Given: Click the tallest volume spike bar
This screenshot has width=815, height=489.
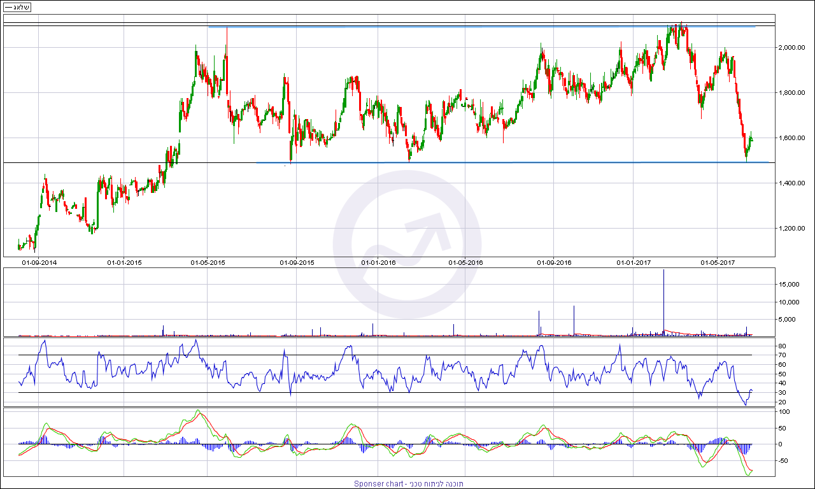Looking at the screenshot, I should pos(663,299).
